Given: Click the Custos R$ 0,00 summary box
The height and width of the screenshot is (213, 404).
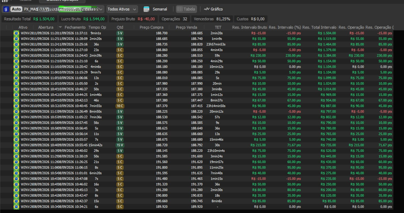Looking at the screenshot, I should click(x=251, y=19).
